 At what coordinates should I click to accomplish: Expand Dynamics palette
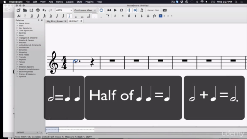click(x=17, y=50)
